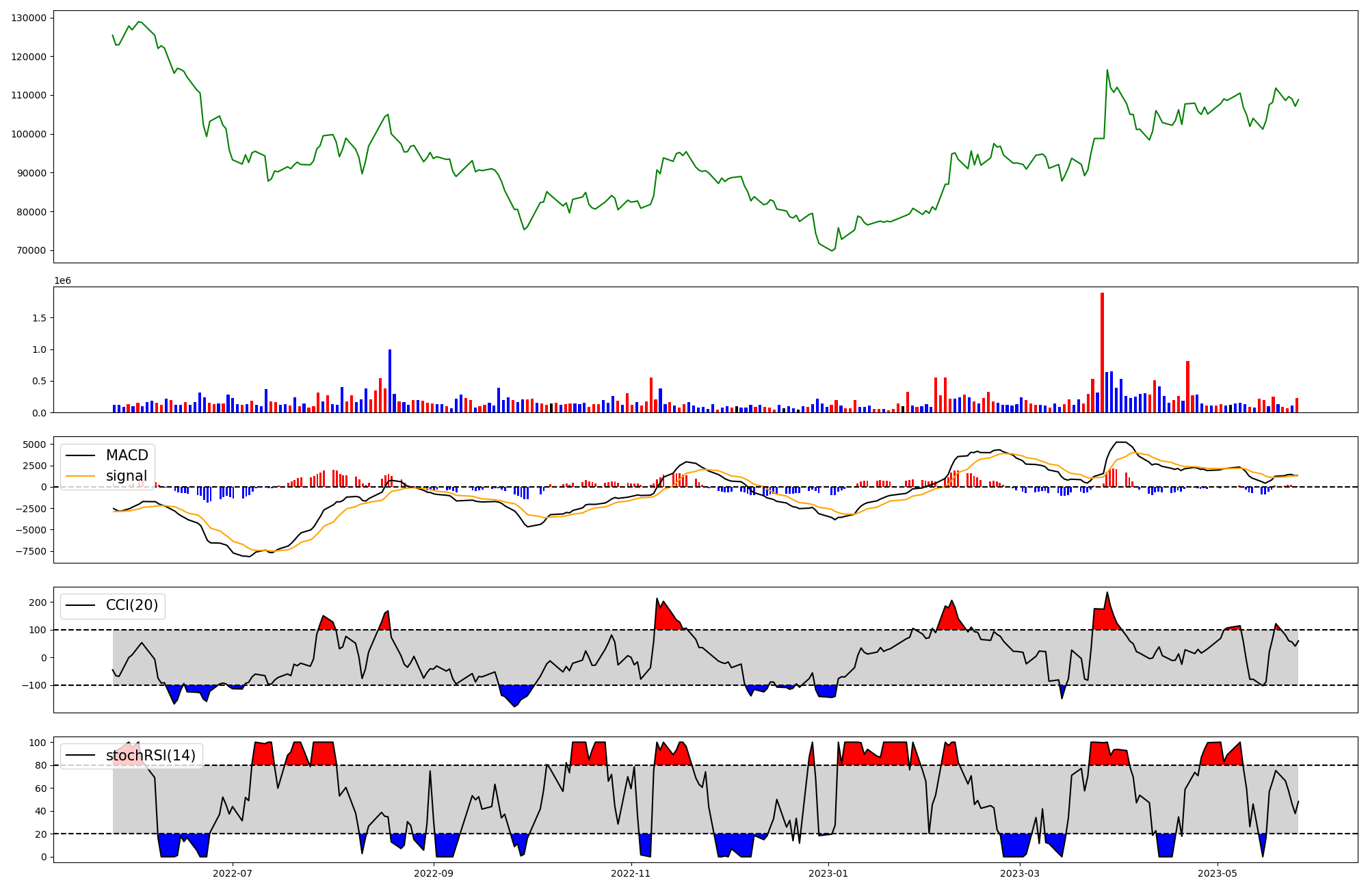Screen dimensions: 1368x889
Task: Click the 2022-11 x-axis date label
Action: (x=631, y=873)
